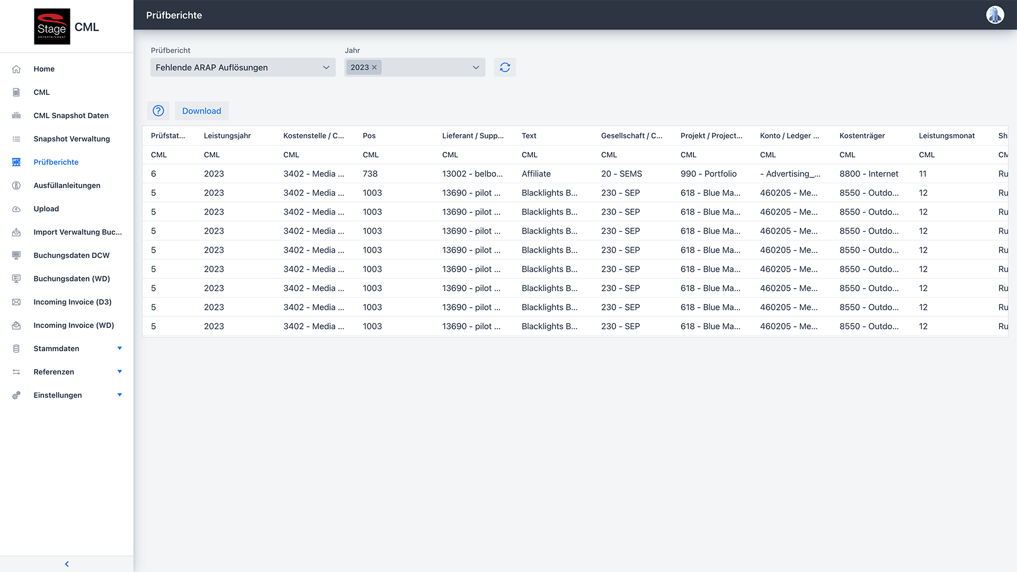Viewport: 1017px width, 572px height.
Task: Open the help question-mark icon
Action: point(158,111)
